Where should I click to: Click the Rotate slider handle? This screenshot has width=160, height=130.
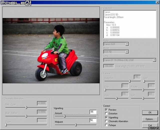[x=143, y=90]
